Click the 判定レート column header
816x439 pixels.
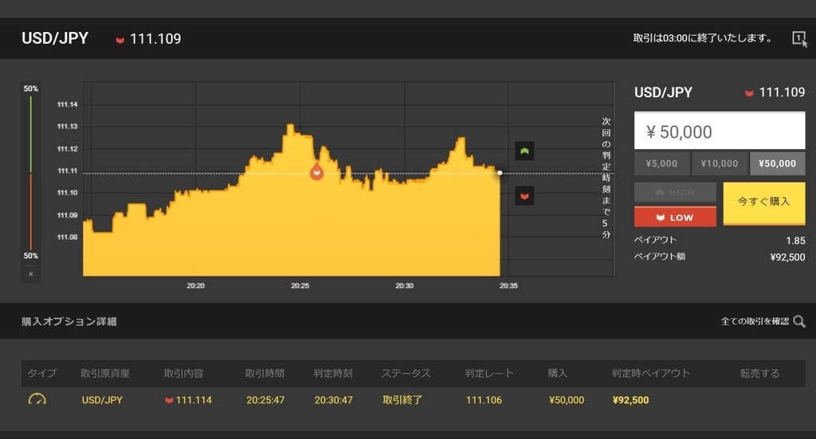(x=489, y=373)
